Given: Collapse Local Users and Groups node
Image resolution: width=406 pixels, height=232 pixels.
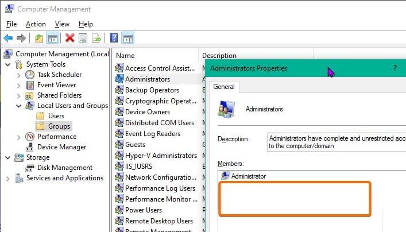Looking at the screenshot, I should (x=18, y=106).
